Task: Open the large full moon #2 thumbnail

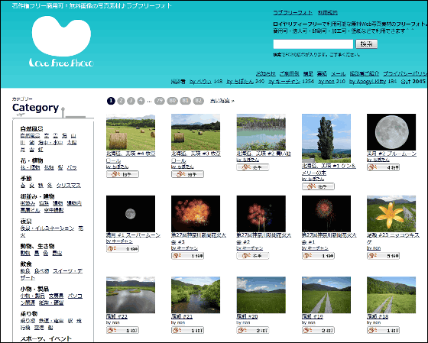Action: pos(391,132)
